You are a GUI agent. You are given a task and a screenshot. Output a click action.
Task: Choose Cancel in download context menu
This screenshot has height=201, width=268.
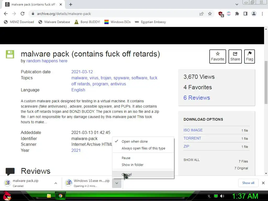pos(143,175)
